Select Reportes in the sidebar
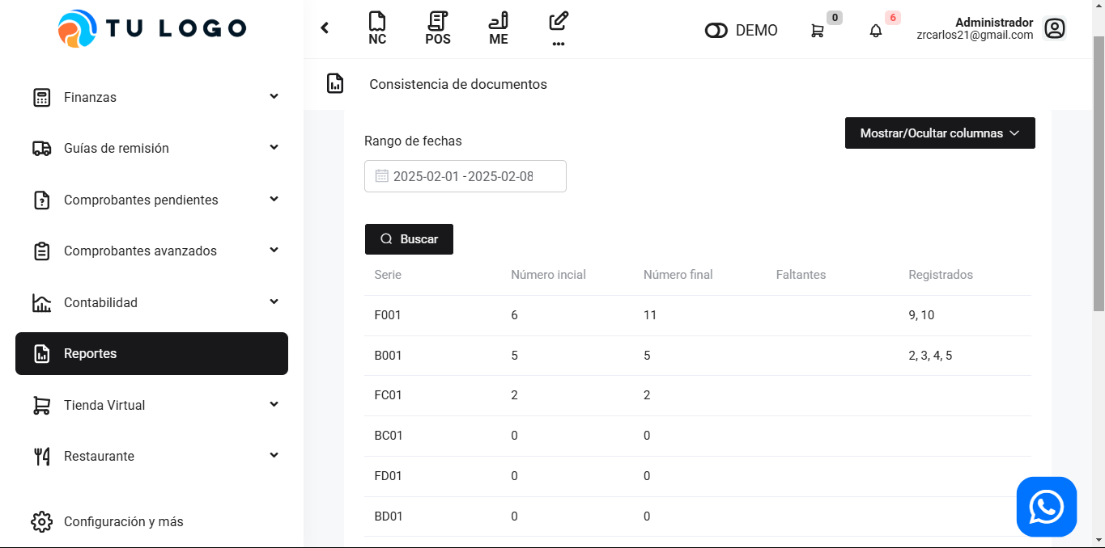Image resolution: width=1105 pixels, height=548 pixels. click(x=151, y=354)
